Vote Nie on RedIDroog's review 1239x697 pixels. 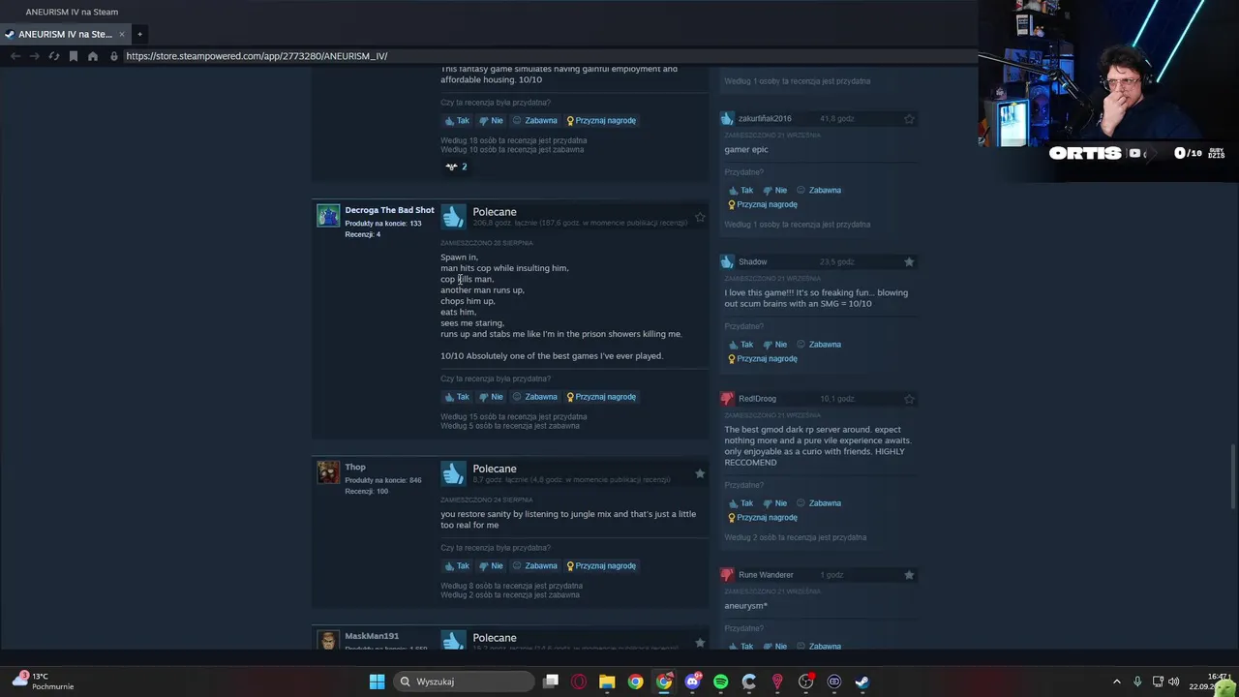(x=774, y=503)
